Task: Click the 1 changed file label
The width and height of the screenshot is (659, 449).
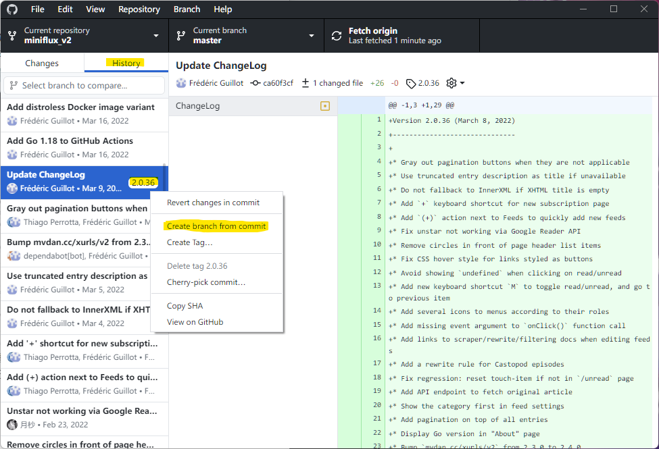Action: (x=338, y=83)
